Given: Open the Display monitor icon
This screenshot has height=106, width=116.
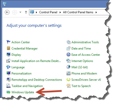Looking at the screenshot, I should (8, 54).
